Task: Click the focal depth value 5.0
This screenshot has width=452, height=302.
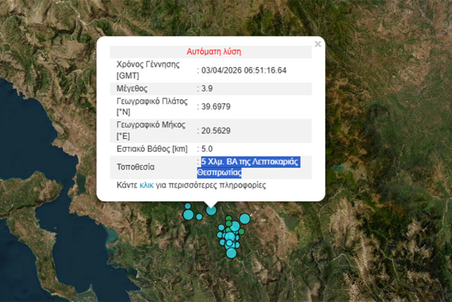Action: (207, 149)
